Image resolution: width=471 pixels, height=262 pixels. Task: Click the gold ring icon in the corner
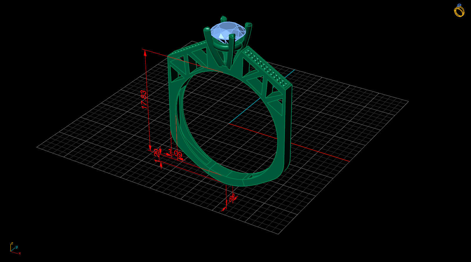459,10
